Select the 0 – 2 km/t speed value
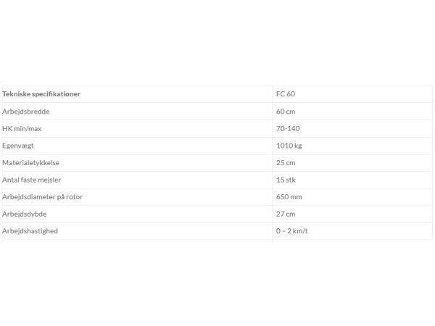The width and height of the screenshot is (435, 326). click(292, 231)
